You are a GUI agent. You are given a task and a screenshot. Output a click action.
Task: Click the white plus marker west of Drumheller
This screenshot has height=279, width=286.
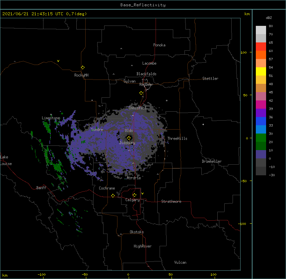[x=203, y=124]
